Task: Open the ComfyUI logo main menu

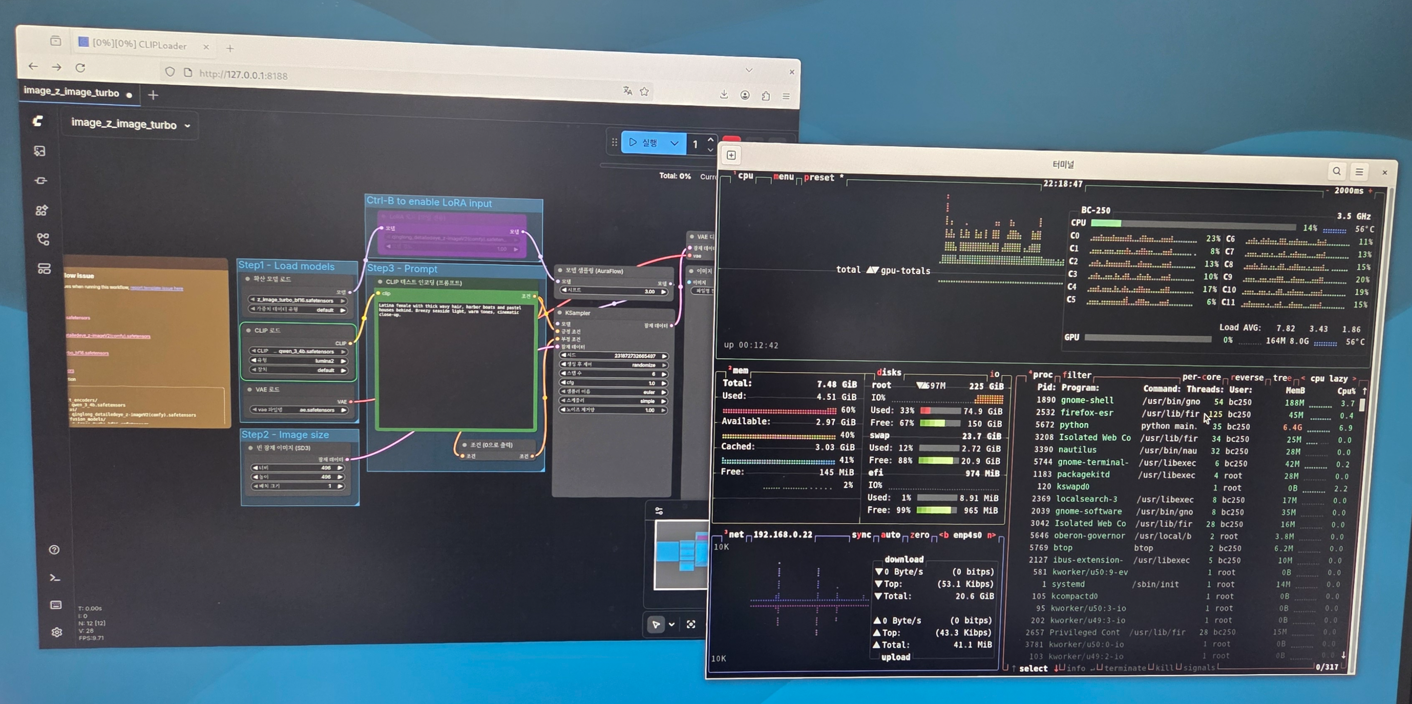Action: click(38, 121)
